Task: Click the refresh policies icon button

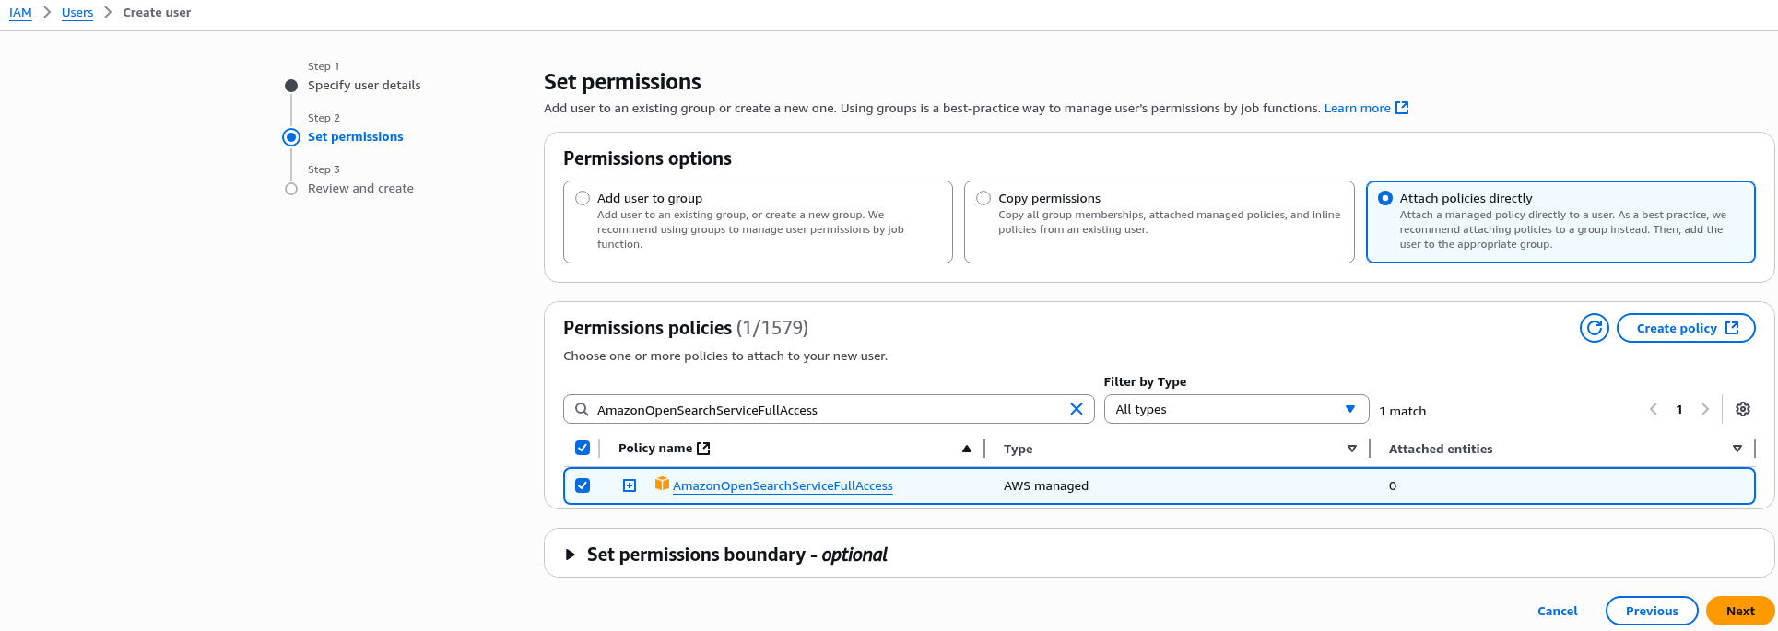Action: (x=1594, y=328)
